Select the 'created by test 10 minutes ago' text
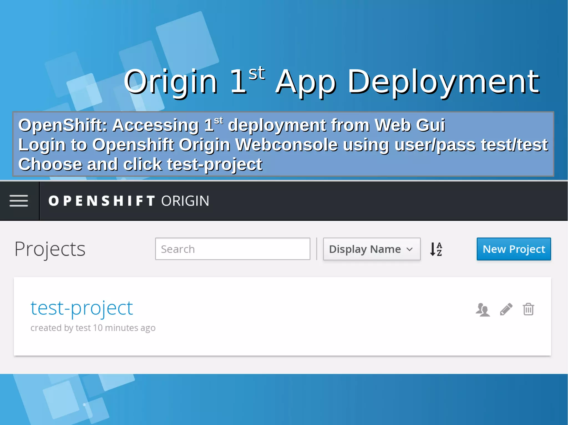Image resolution: width=568 pixels, height=425 pixels. coord(93,328)
